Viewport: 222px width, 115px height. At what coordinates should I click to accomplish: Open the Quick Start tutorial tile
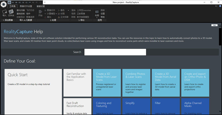coord(33,92)
